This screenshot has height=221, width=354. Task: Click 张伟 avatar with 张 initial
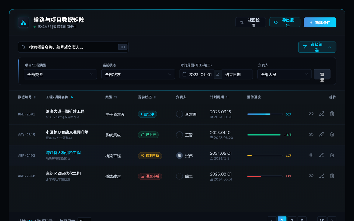pos(179,156)
